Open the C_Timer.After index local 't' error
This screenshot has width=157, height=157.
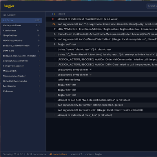(x=101, y=55)
